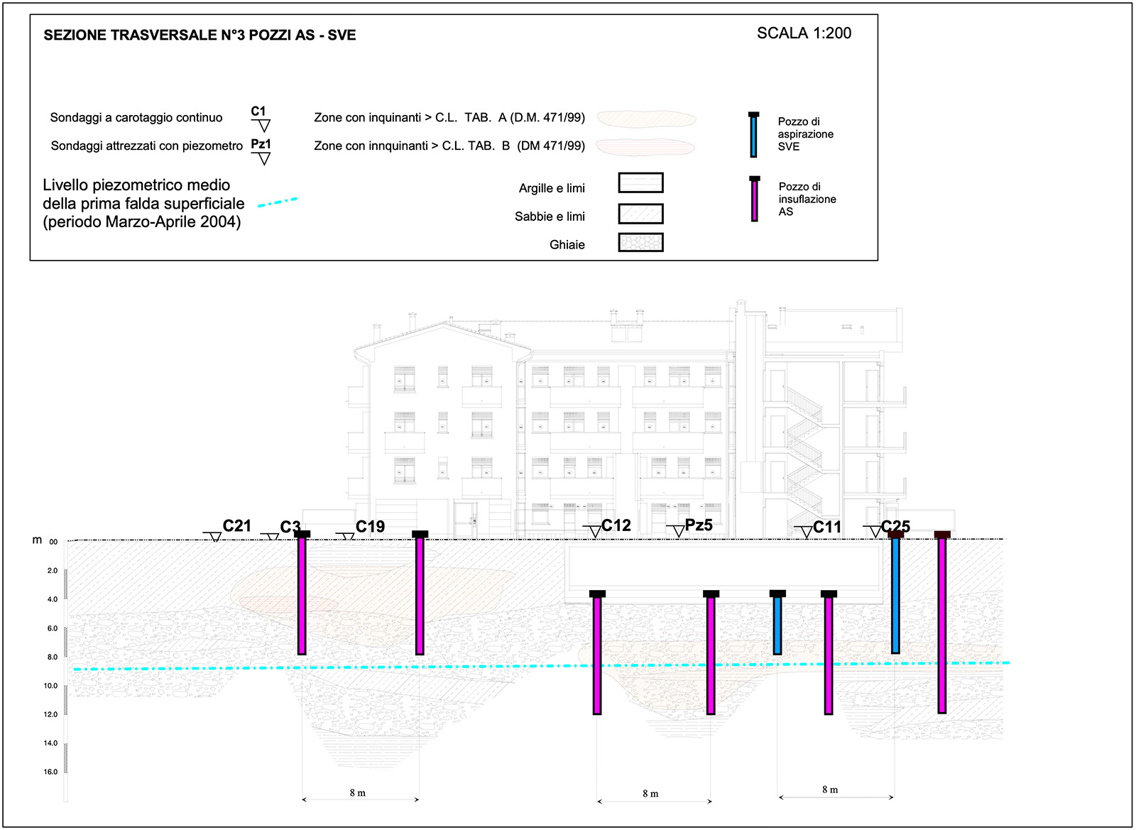Select the blue SVE well legend icon
This screenshot has height=830, width=1136.
pos(753,135)
